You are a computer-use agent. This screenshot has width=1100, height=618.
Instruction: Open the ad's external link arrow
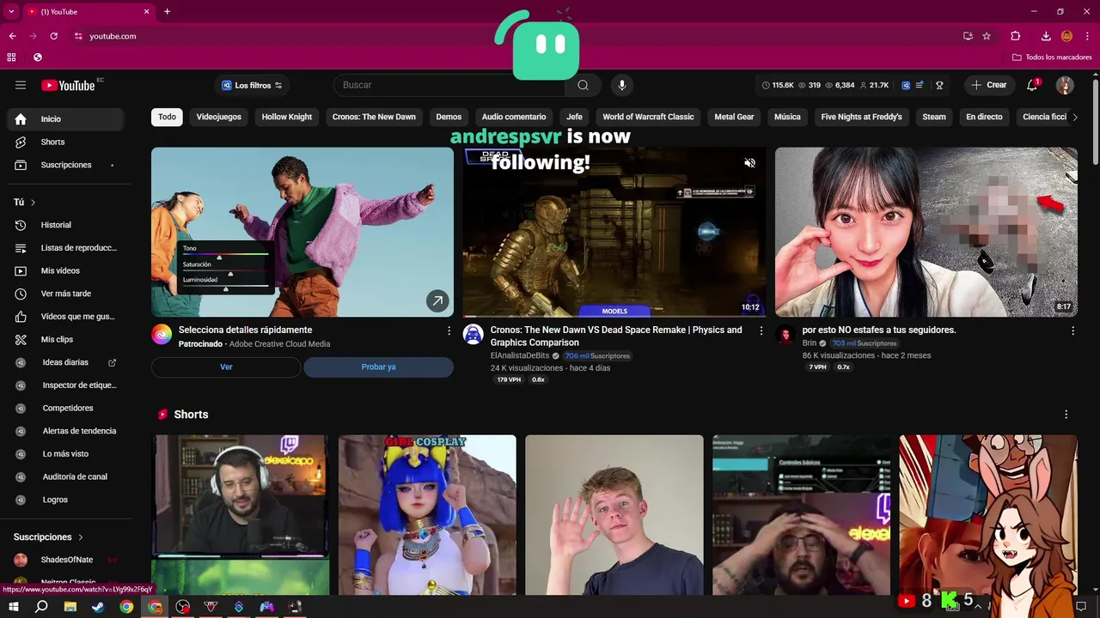(x=437, y=300)
